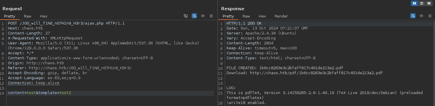Open the Response Render tab
The image size is (435, 106).
(x=281, y=16)
